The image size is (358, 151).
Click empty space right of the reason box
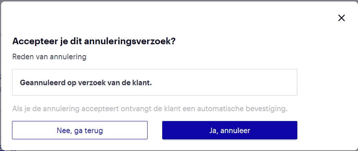[326, 82]
